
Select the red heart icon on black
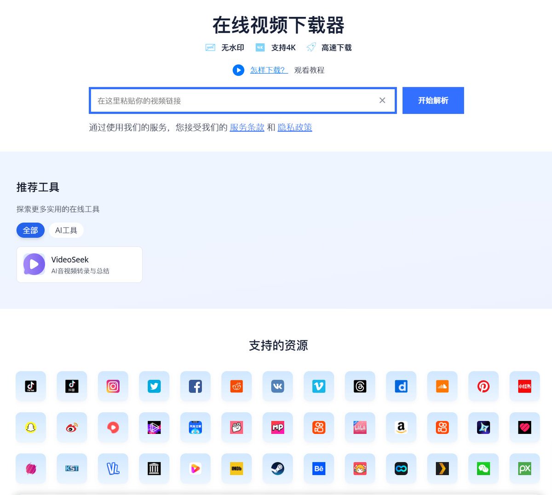pyautogui.click(x=525, y=427)
